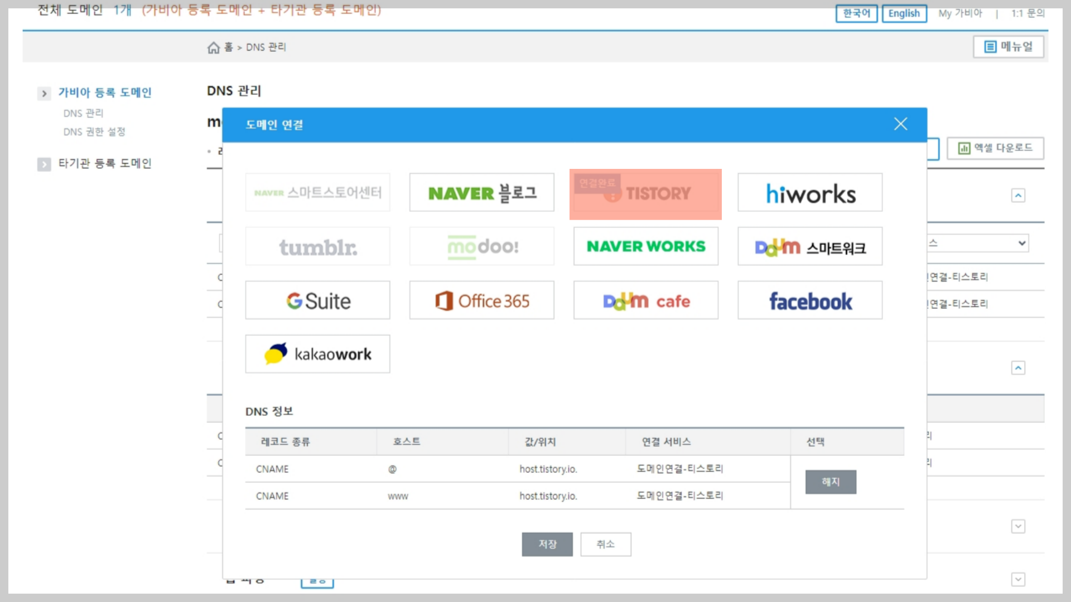Select the kakaowork tile

pos(317,354)
